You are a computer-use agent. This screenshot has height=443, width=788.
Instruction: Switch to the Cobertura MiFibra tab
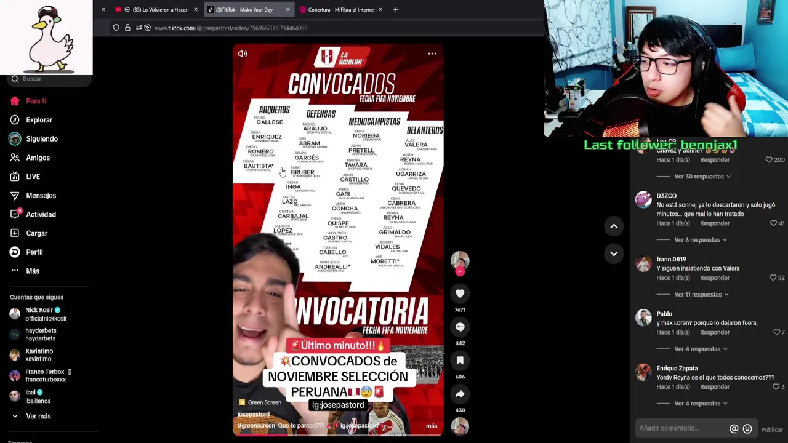coord(340,10)
